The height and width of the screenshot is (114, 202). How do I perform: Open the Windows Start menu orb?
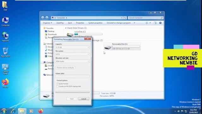pyautogui.click(x=4, y=111)
